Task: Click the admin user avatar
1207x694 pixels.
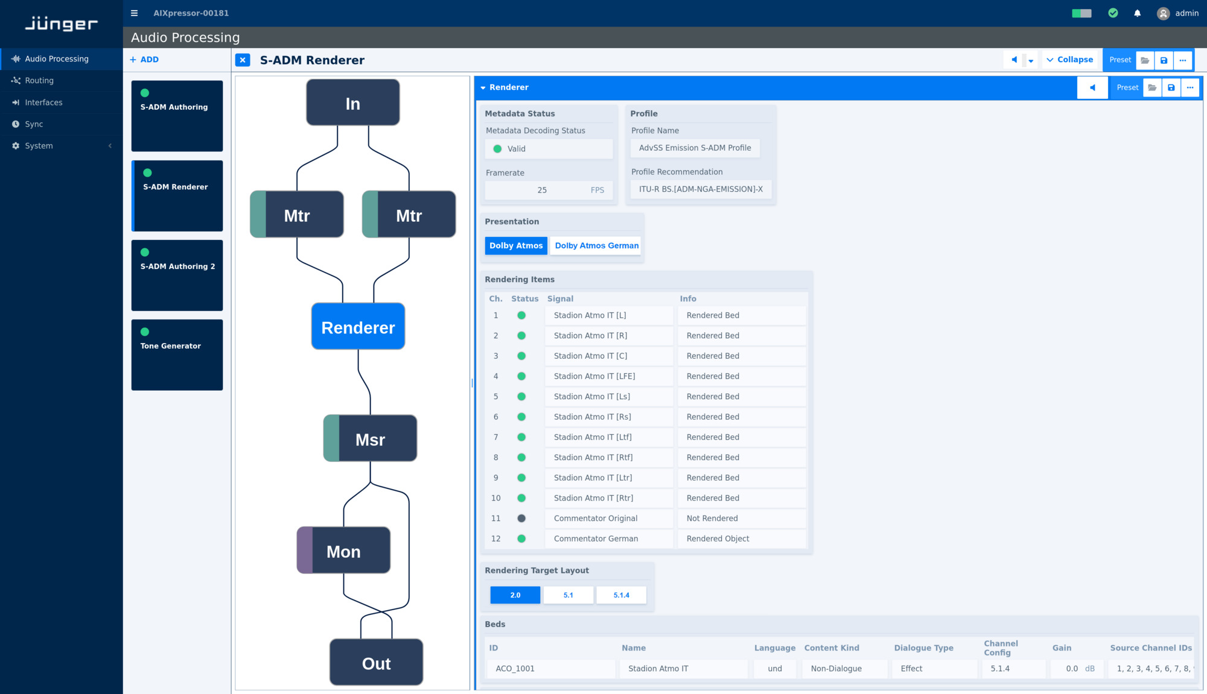Action: pos(1163,13)
